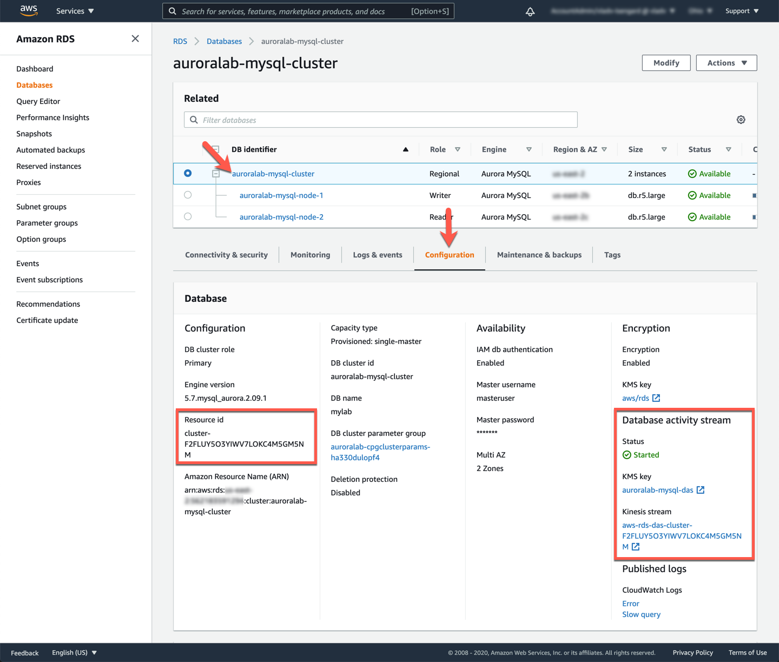Open the Actions dropdown

click(726, 63)
